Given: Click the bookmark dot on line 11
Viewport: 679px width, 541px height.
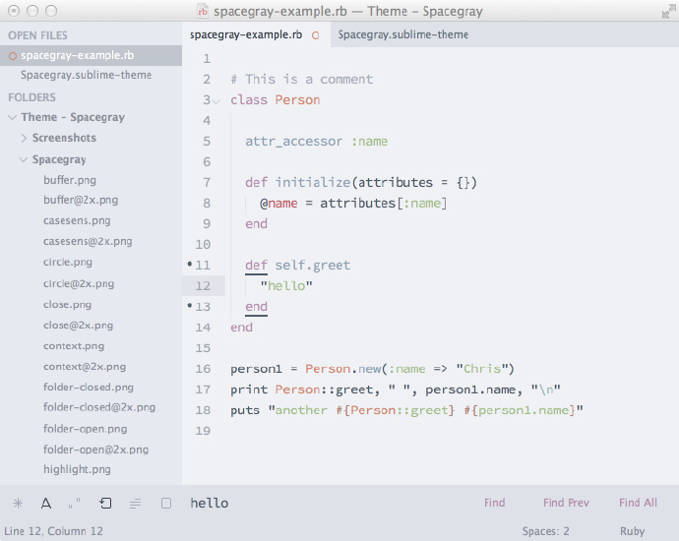Looking at the screenshot, I should click(x=189, y=265).
